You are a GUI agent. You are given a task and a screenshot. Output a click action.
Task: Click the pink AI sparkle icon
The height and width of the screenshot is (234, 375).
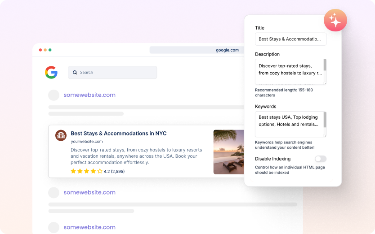[x=335, y=20]
